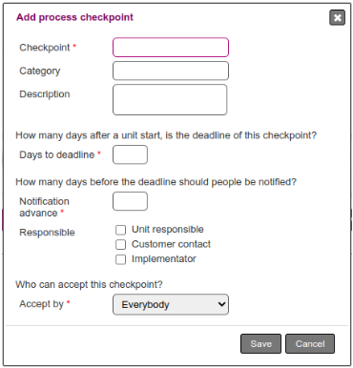Viewport: 353px width, 368px height.
Task: Click the Add process checkpoint title
Action: (x=74, y=17)
